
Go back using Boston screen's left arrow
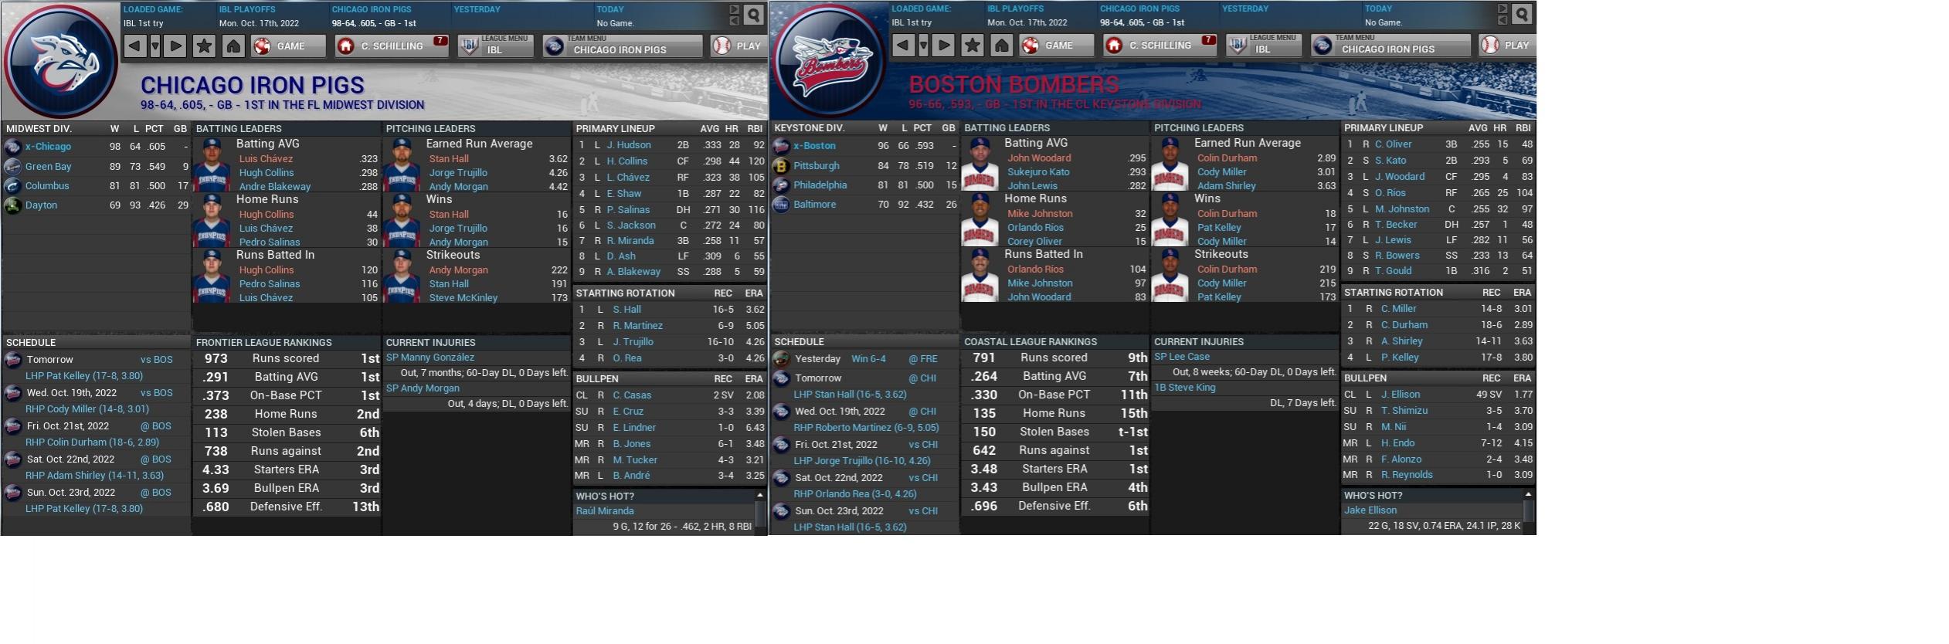pos(903,46)
